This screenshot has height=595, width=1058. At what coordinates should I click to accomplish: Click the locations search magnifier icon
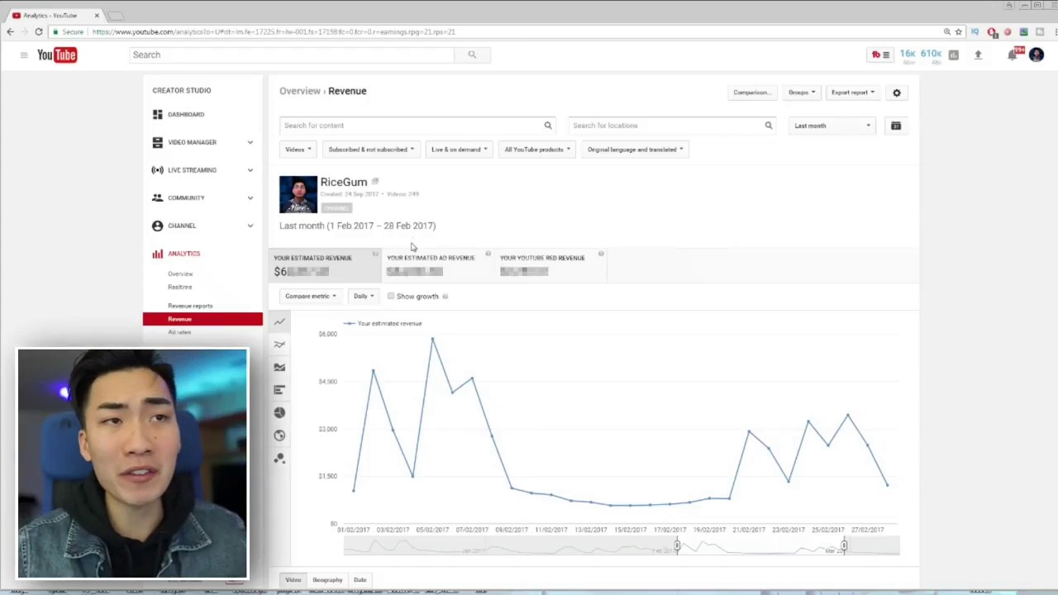click(x=768, y=126)
